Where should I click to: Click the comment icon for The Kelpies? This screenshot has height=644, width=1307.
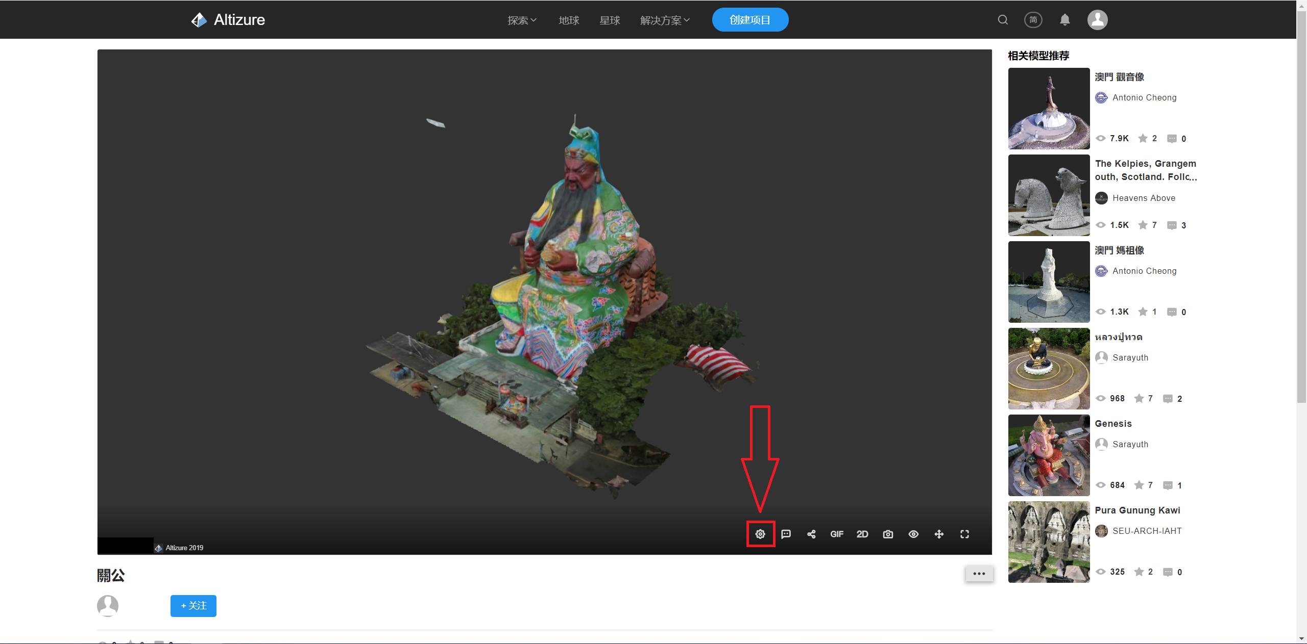(x=1172, y=225)
